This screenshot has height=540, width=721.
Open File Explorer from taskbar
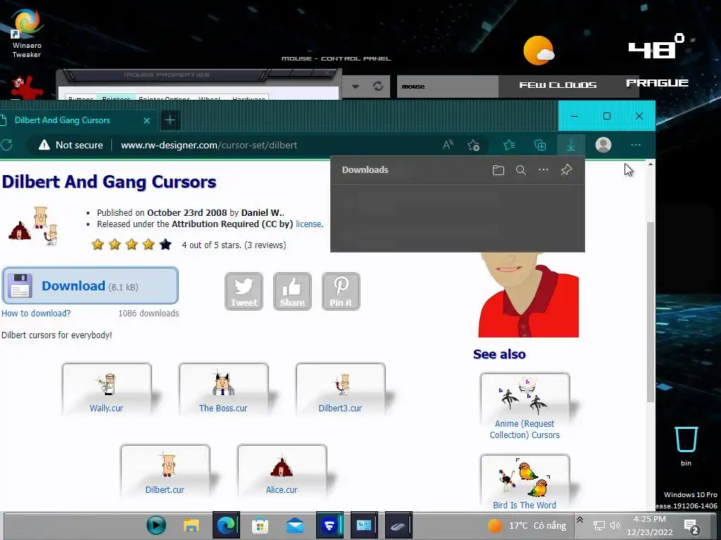pos(192,525)
